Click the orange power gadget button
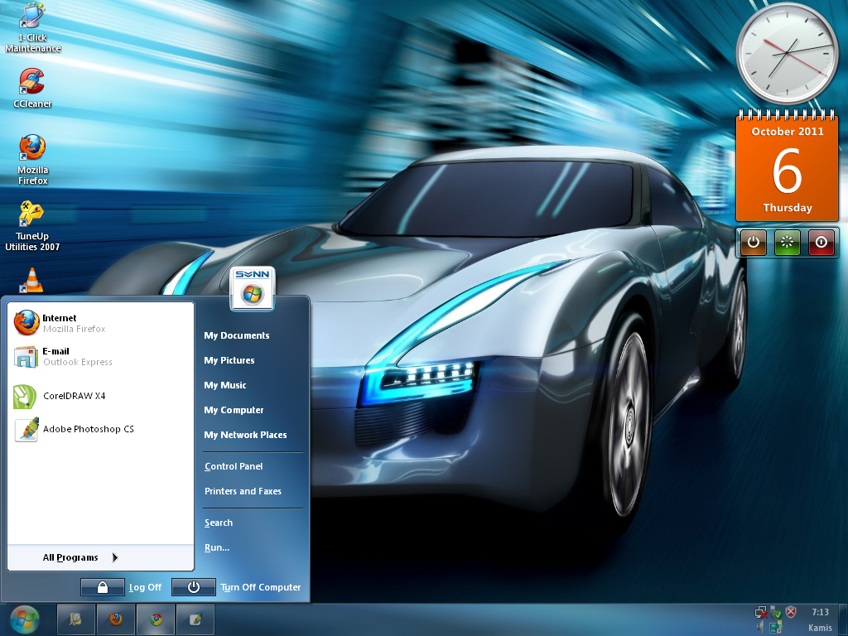 tap(754, 243)
